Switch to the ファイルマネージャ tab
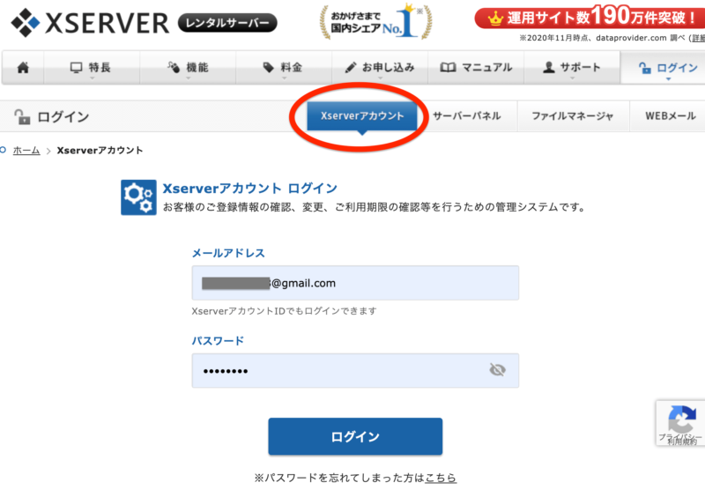Viewport: 705px width, 490px height. pos(573,116)
